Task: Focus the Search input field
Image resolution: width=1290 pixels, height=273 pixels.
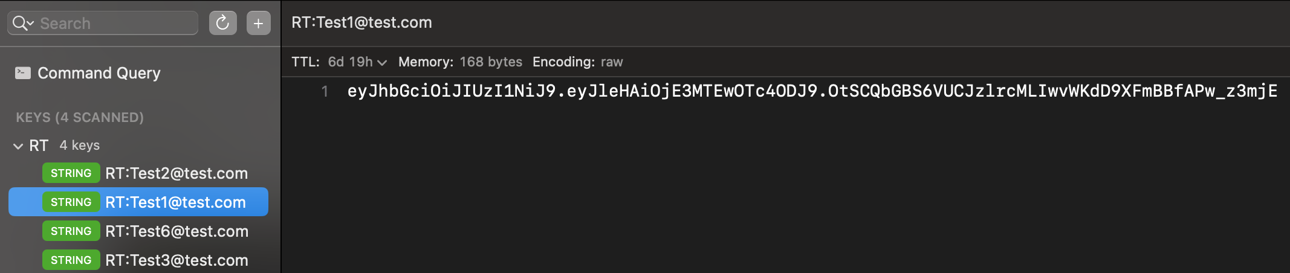Action: (x=115, y=23)
